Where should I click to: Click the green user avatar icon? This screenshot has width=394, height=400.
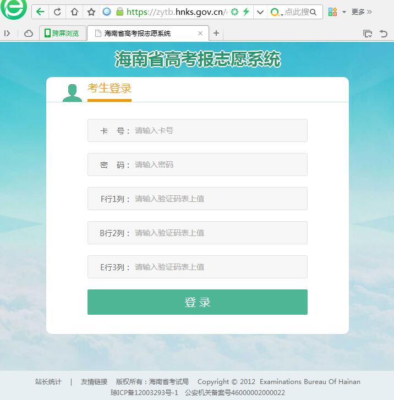pos(72,92)
